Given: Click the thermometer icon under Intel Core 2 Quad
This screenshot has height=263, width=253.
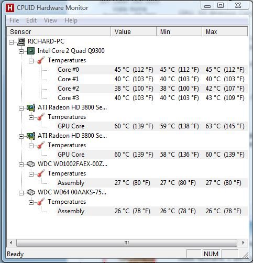Looking at the screenshot, I should tap(41, 60).
